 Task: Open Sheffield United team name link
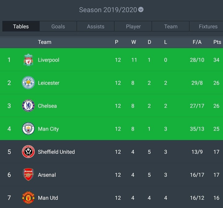(56, 152)
